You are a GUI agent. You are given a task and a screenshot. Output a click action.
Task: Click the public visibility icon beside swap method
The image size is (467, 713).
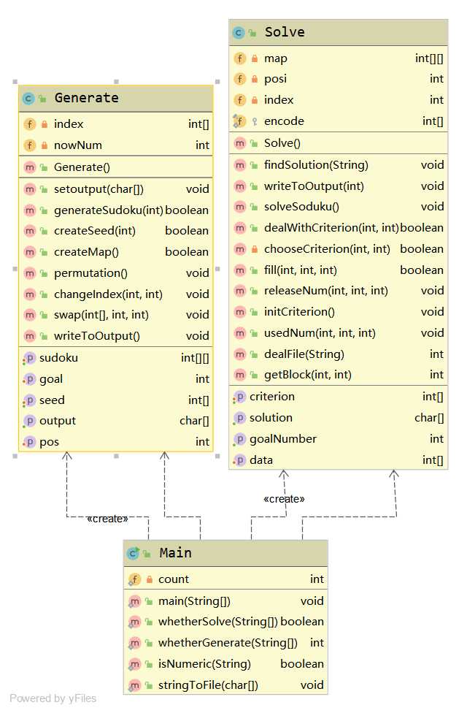pyautogui.click(x=44, y=315)
